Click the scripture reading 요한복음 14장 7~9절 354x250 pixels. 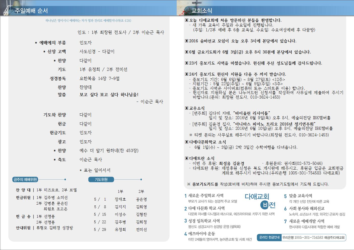99,79
